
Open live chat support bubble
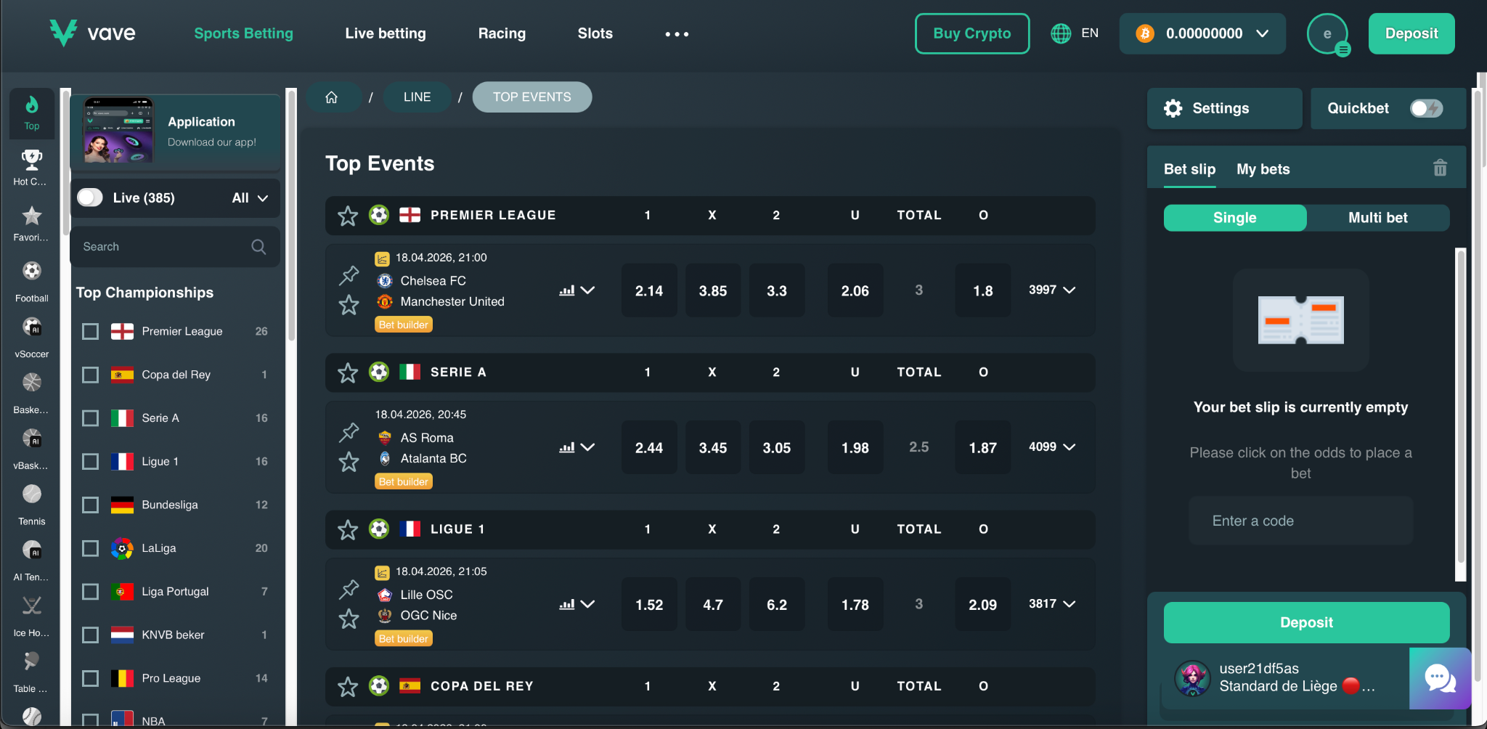[x=1440, y=678]
